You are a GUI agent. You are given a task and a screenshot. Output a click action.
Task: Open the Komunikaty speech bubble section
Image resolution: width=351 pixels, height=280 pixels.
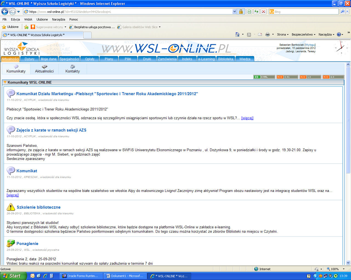pyautogui.click(x=16, y=69)
